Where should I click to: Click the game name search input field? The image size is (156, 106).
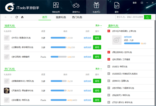(129, 17)
